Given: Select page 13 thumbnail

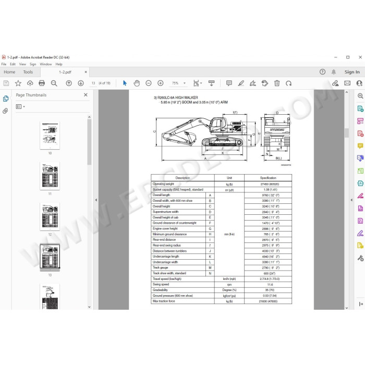Looking at the screenshot, I should coord(50,257).
